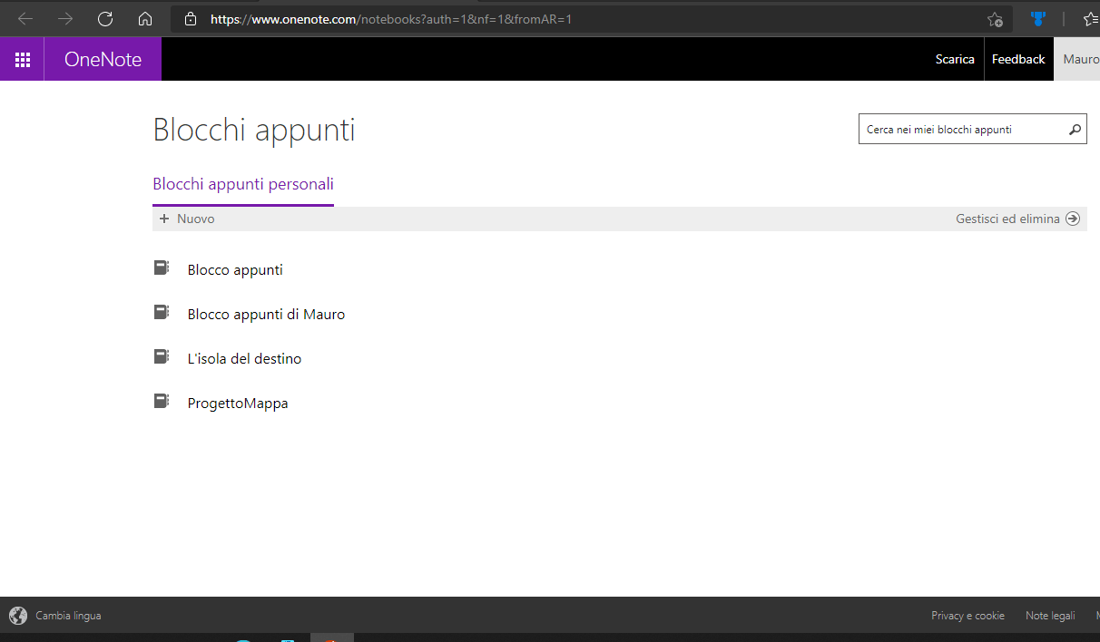The height and width of the screenshot is (642, 1100).
Task: Click the browser back arrow
Action: point(25,19)
